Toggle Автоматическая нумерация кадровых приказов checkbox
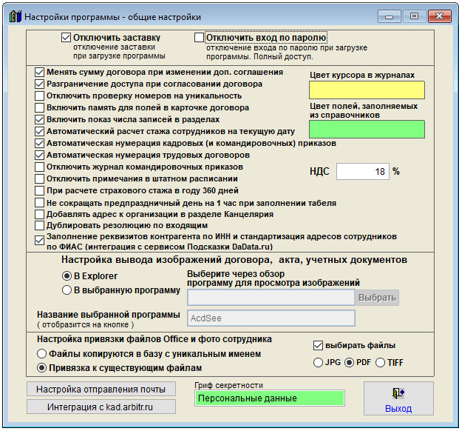Viewport: 459px width, 431px height. coord(39,144)
